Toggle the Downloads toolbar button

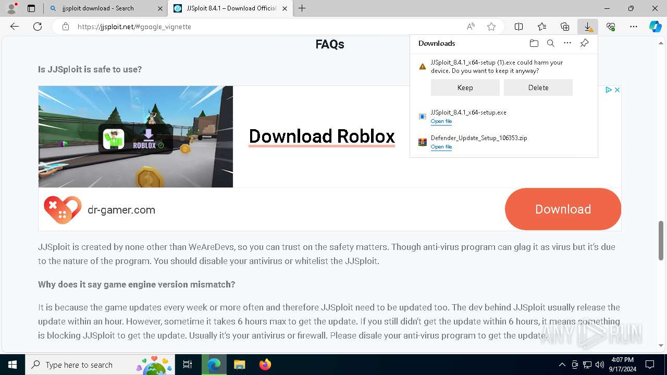[588, 27]
